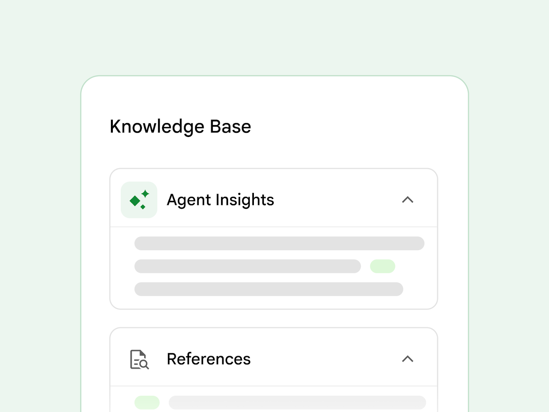
Task: Click third placeholder line in Agent Insights
Action: [269, 289]
